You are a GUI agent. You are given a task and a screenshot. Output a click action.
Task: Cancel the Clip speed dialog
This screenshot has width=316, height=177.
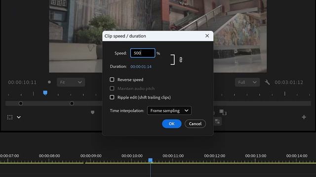pyautogui.click(x=195, y=124)
